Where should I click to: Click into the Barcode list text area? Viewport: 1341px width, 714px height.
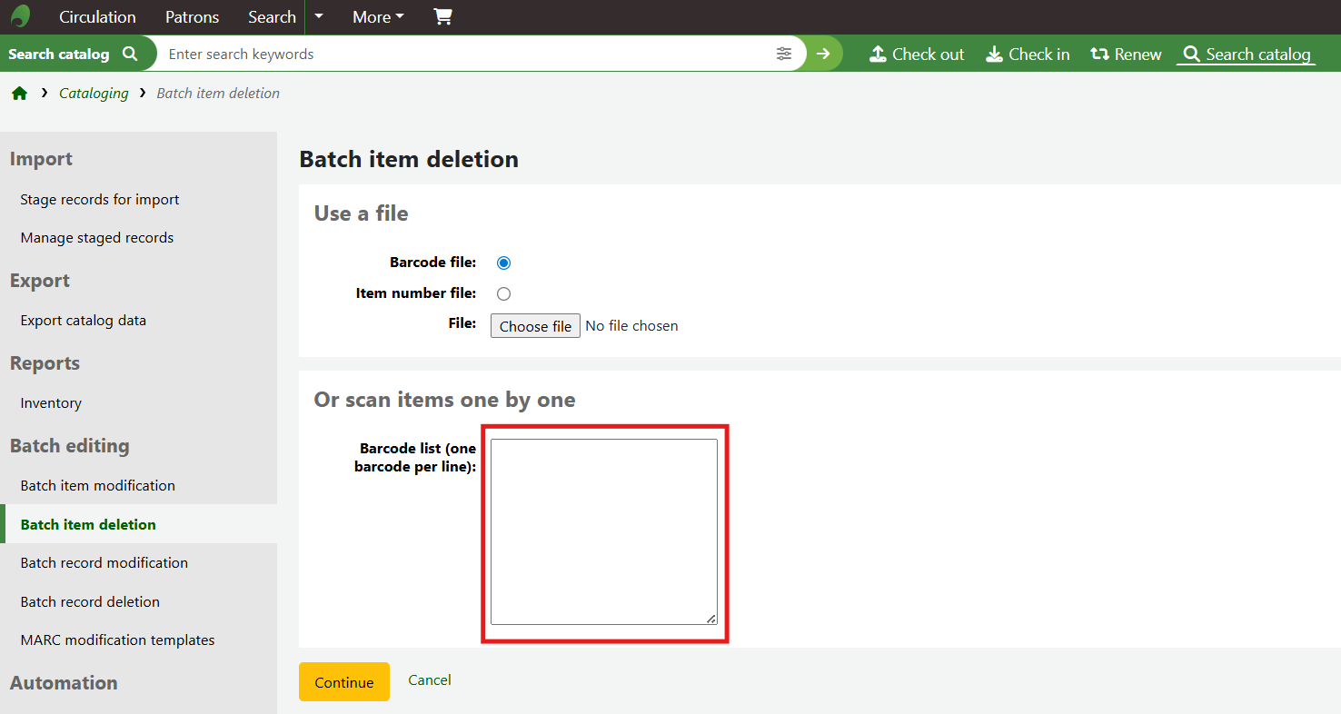pos(603,531)
